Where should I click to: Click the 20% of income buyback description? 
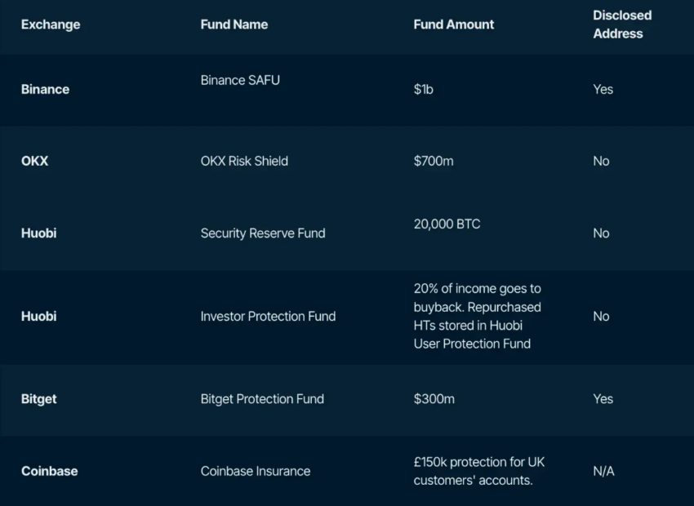[477, 317]
